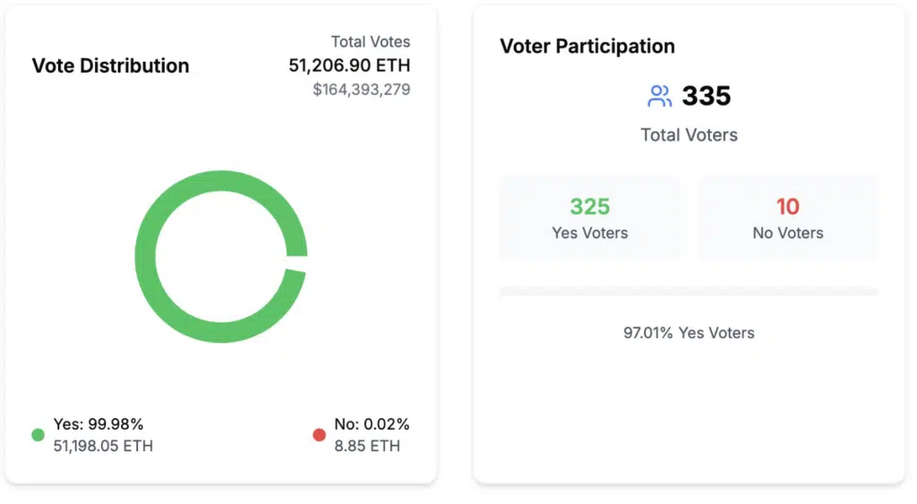Click the No: 0.02% legend label

[372, 424]
